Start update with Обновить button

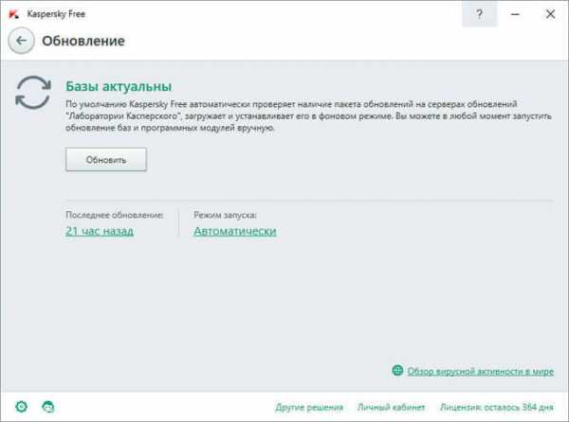point(106,159)
